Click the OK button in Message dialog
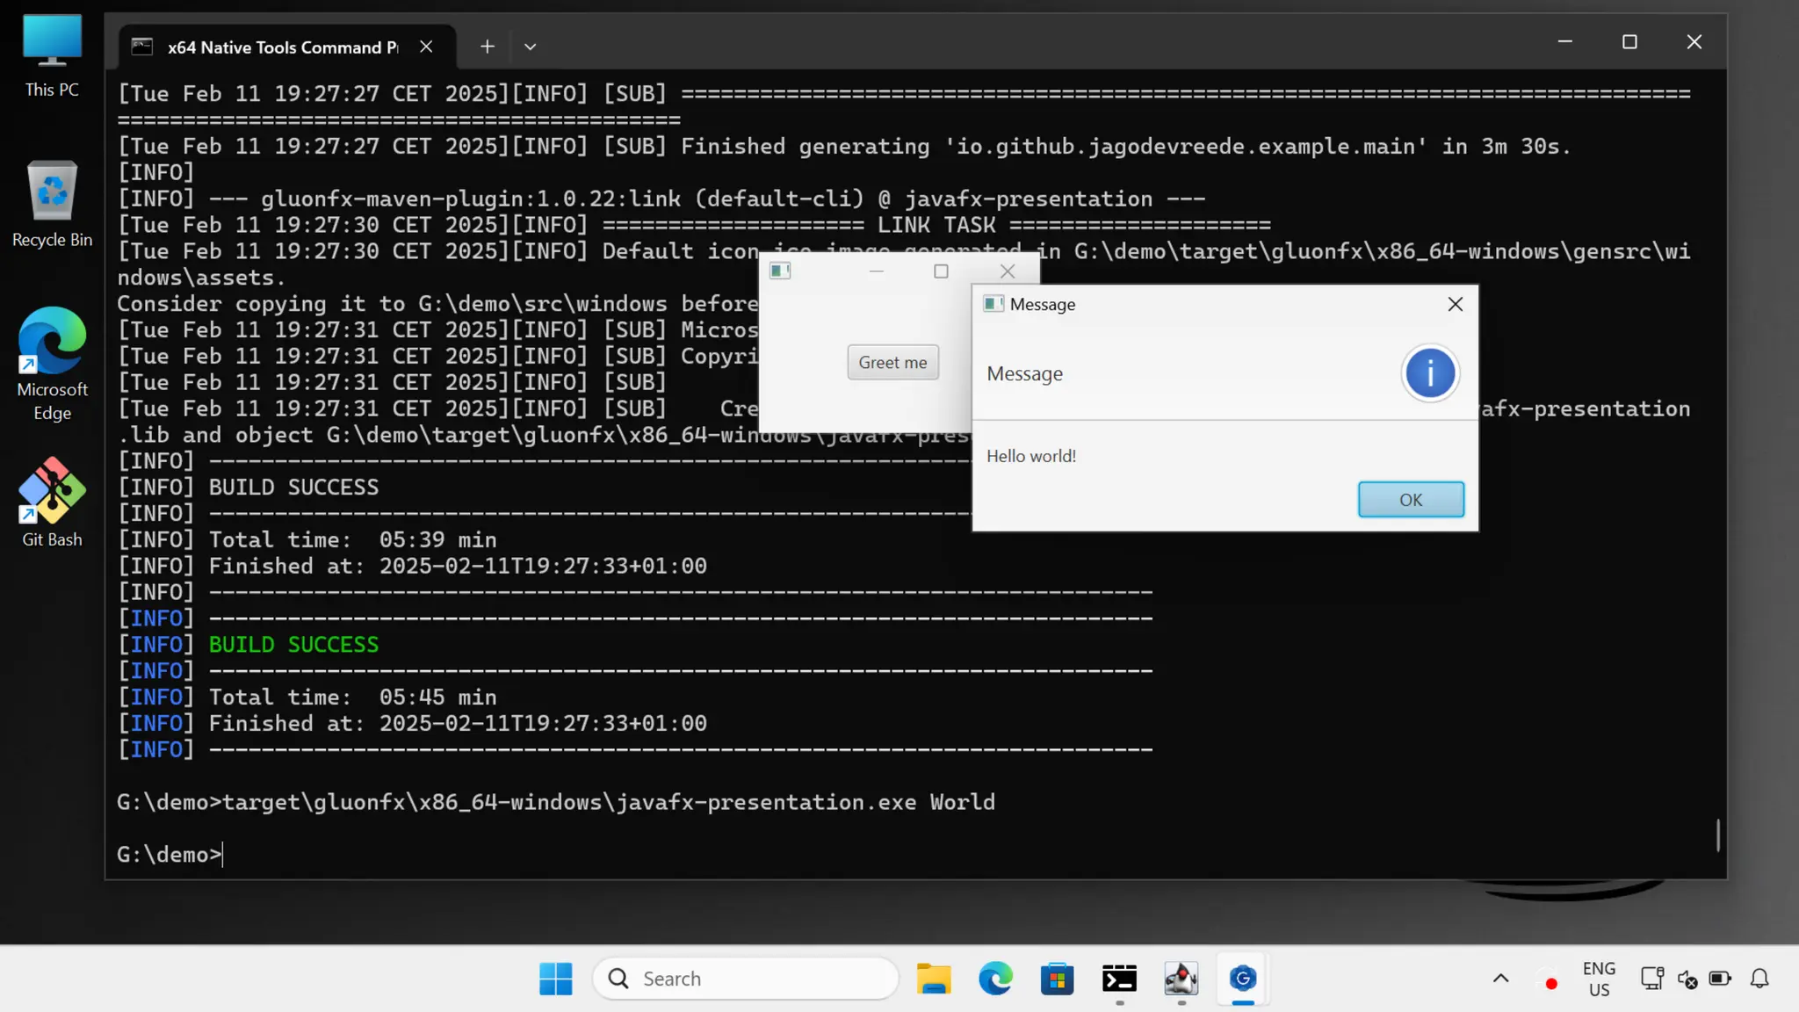 (1410, 499)
